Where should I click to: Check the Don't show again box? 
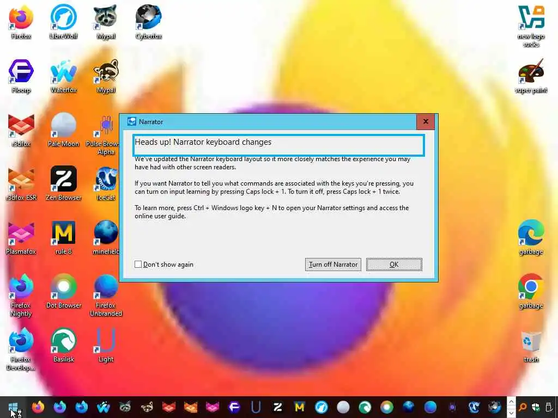click(x=138, y=264)
